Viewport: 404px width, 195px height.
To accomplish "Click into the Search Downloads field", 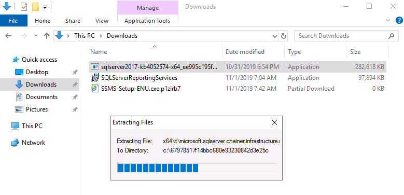I will point(345,36).
